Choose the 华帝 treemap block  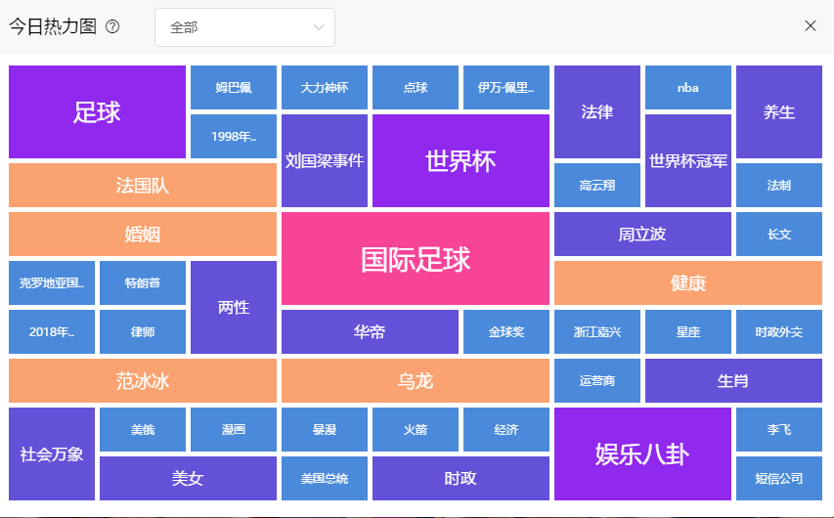click(370, 332)
